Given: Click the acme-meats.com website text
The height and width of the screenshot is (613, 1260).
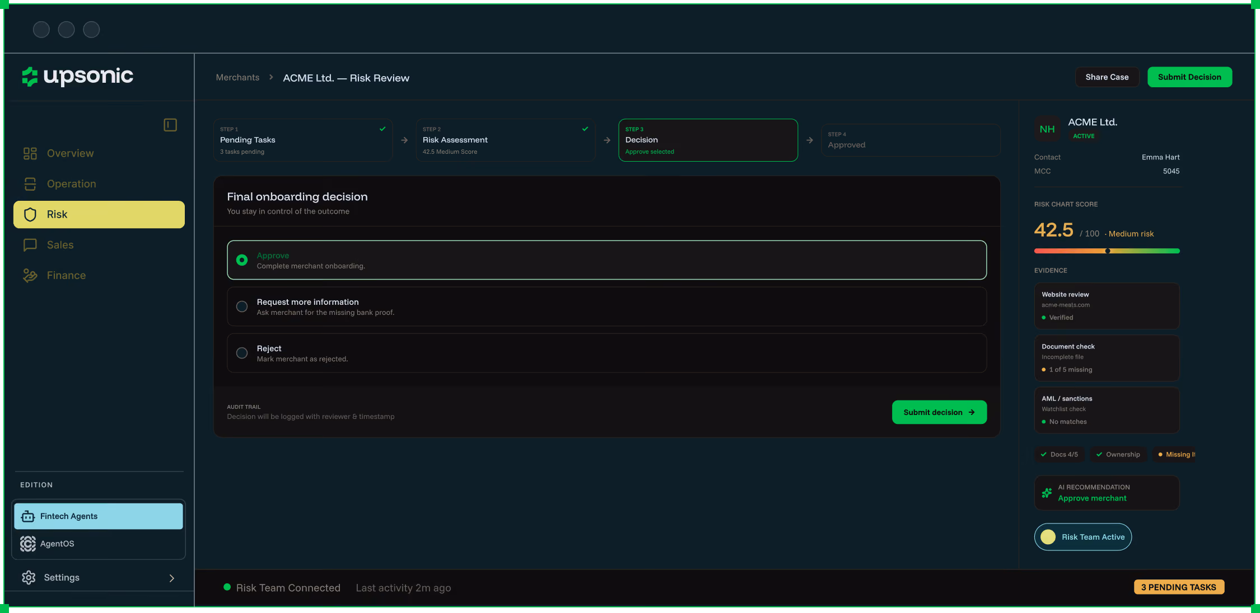Looking at the screenshot, I should click(1066, 305).
